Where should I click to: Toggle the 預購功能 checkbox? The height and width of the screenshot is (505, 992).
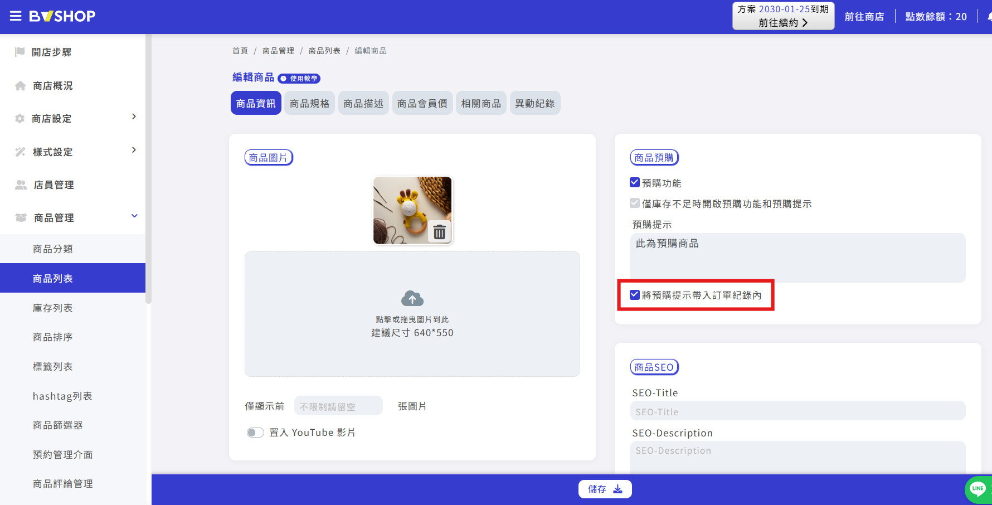click(x=634, y=182)
